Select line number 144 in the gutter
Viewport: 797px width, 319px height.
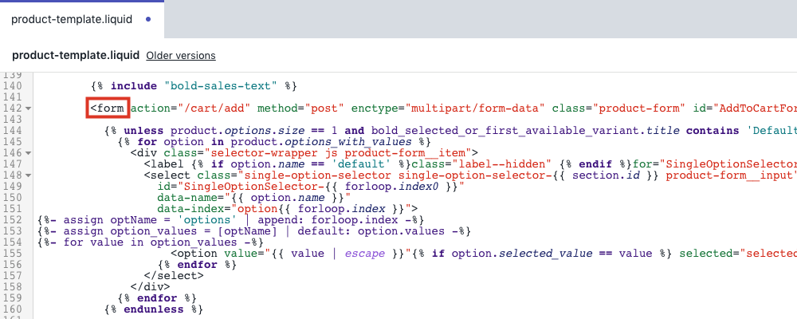12,131
